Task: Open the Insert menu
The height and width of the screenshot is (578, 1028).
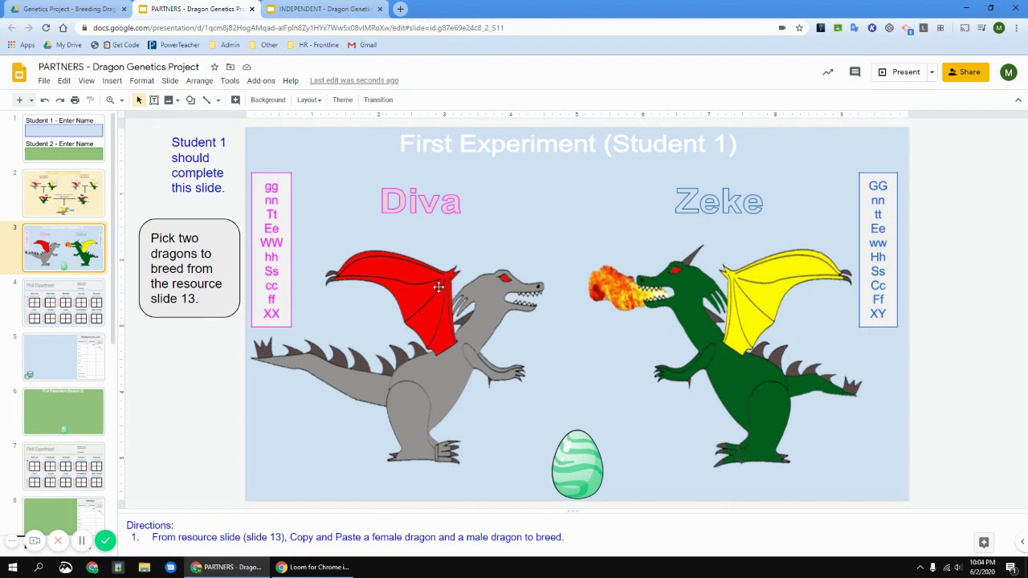Action: click(x=112, y=80)
